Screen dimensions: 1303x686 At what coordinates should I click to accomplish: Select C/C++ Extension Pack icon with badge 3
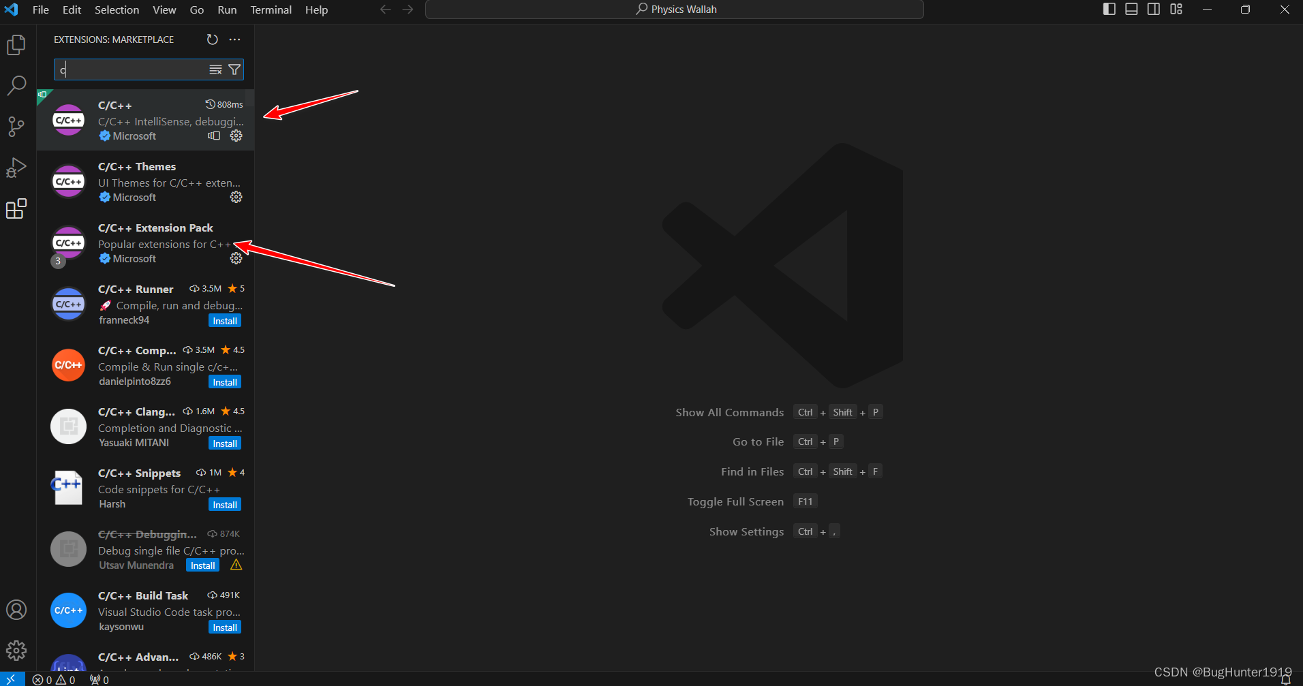point(69,245)
